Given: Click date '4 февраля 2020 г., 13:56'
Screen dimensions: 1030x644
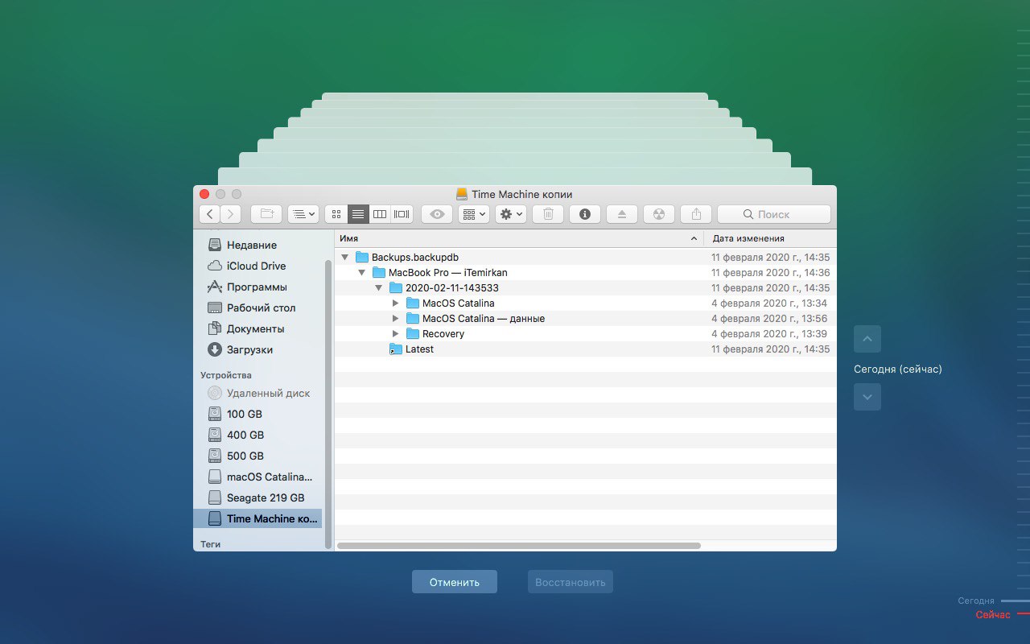Looking at the screenshot, I should [x=769, y=319].
